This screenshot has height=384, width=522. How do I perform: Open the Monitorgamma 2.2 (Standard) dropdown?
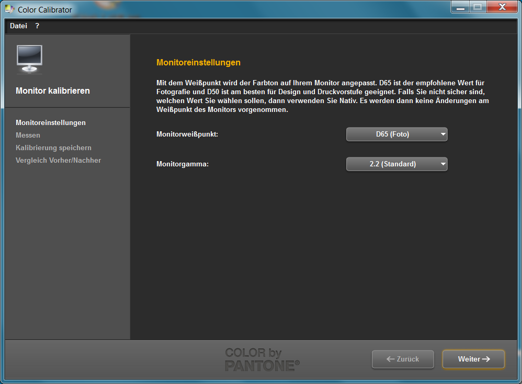pyautogui.click(x=397, y=164)
